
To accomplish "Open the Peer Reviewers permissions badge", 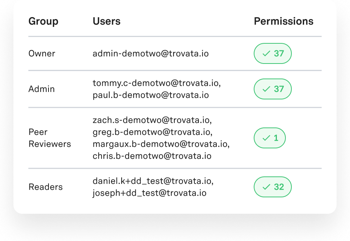I will coord(269,138).
